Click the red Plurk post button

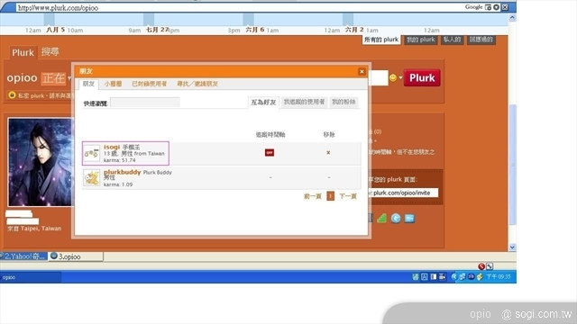(422, 78)
